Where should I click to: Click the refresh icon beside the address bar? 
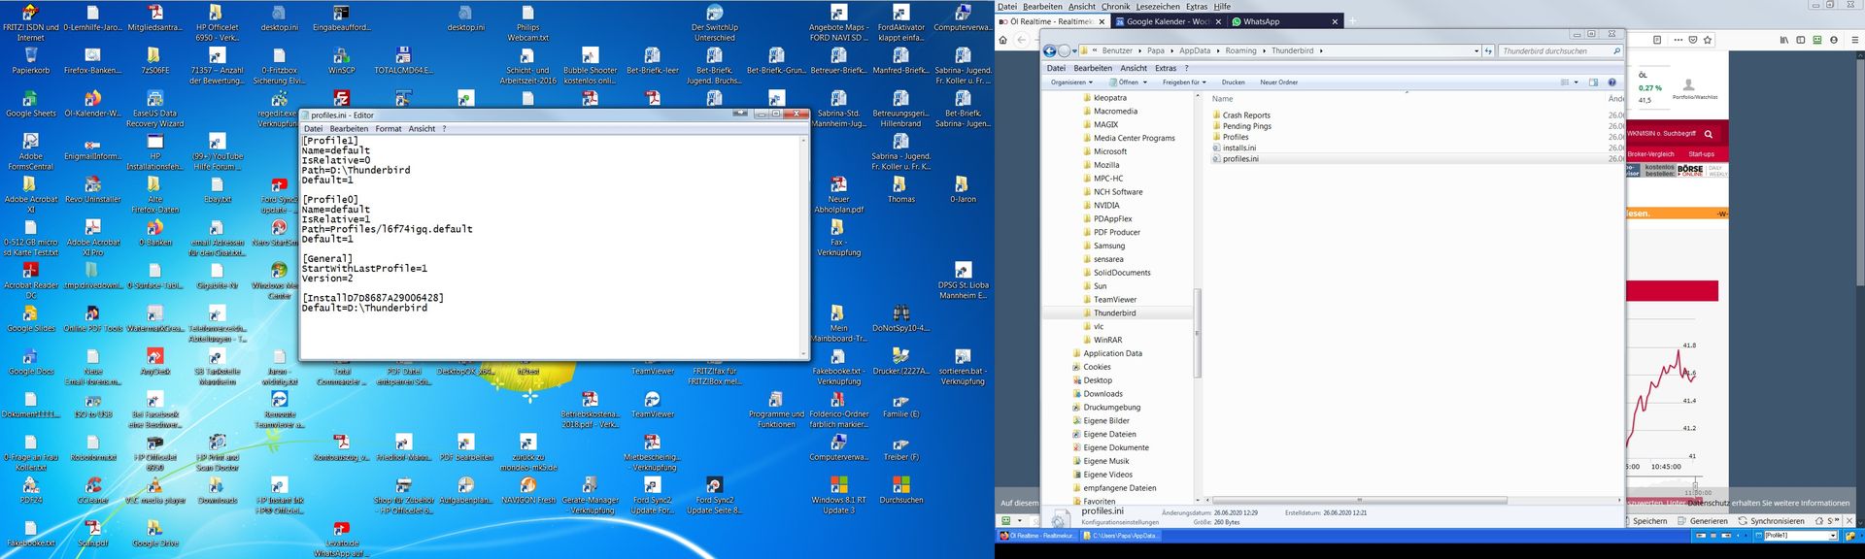pos(1487,50)
